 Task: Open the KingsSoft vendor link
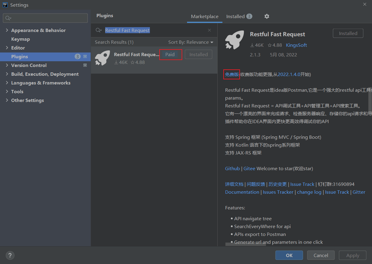tap(296, 45)
